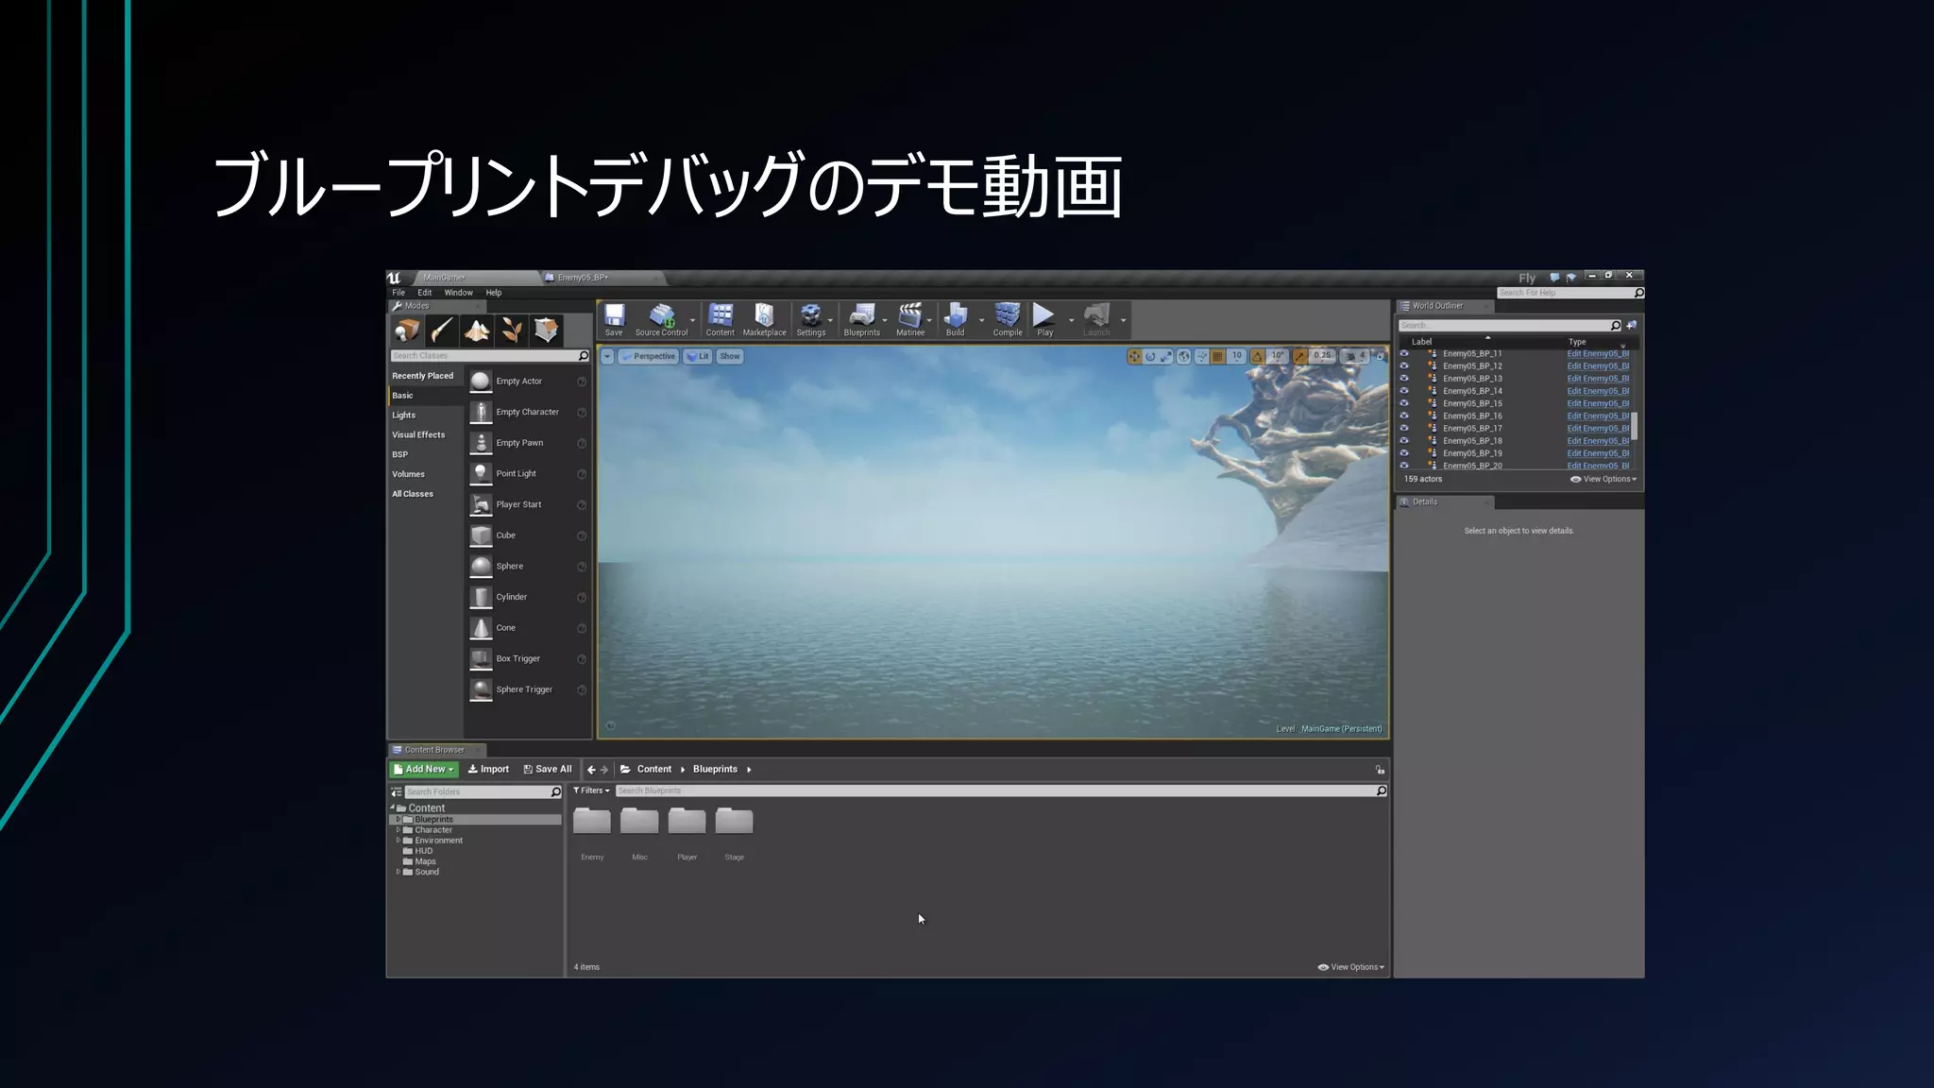Screen dimensions: 1934x1088
Task: Open the Help menu
Action: (x=494, y=293)
